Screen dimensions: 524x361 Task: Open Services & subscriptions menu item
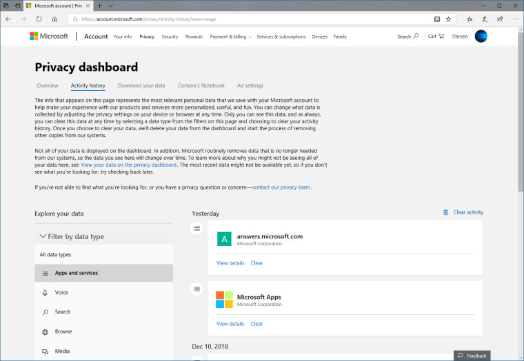tap(281, 37)
